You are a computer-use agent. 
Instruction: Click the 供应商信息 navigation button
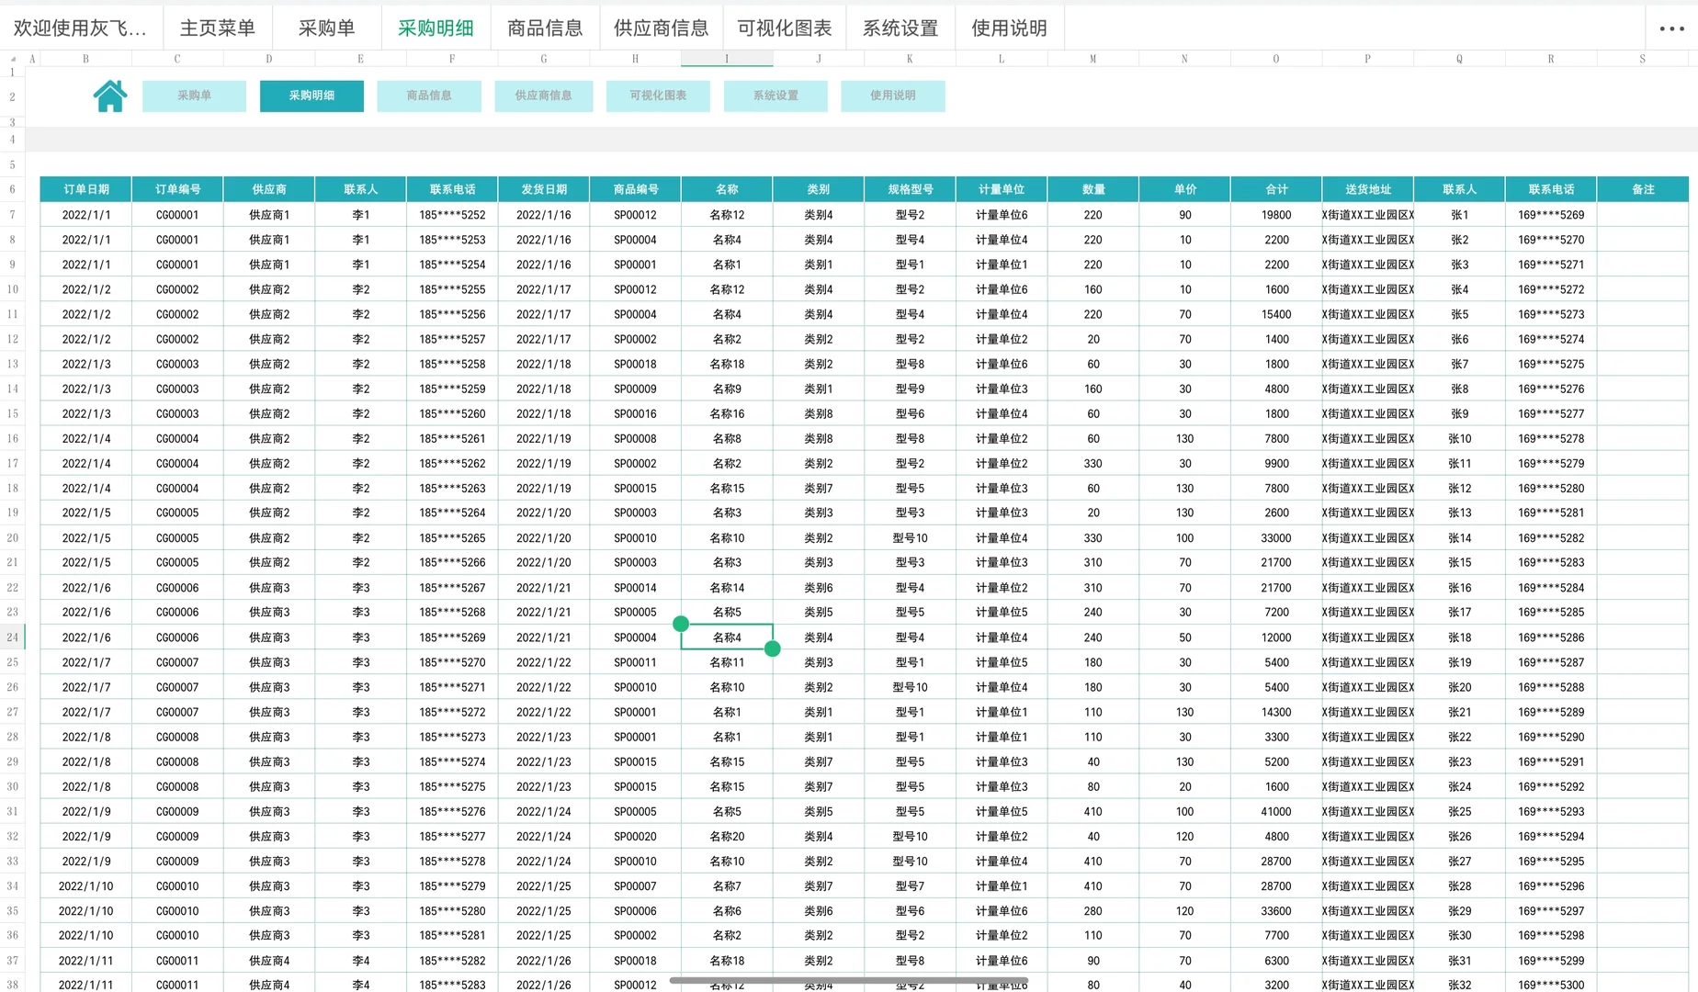pos(543,96)
